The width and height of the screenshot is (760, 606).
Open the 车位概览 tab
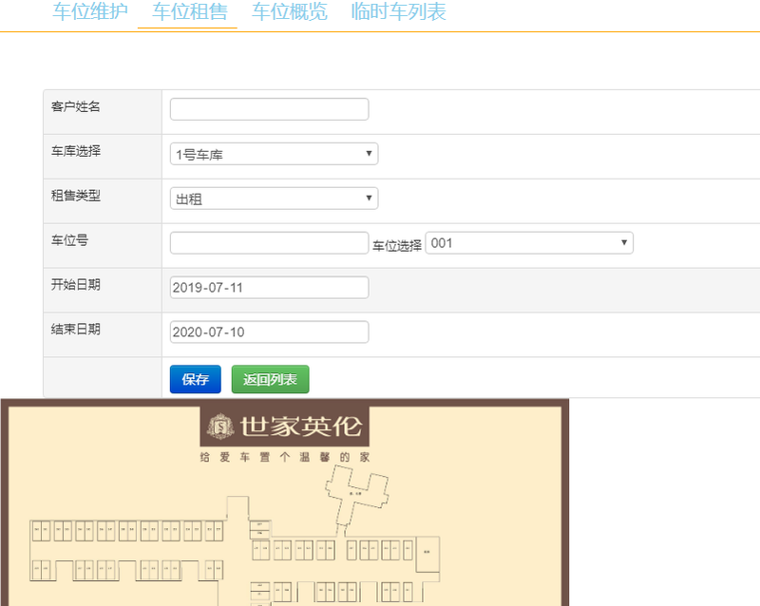290,11
